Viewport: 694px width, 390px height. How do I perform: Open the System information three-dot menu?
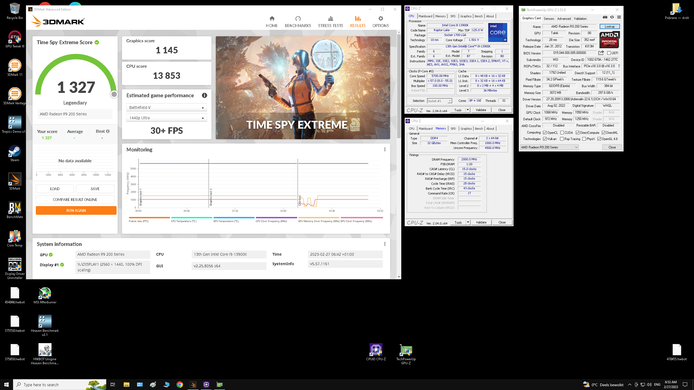pos(385,244)
